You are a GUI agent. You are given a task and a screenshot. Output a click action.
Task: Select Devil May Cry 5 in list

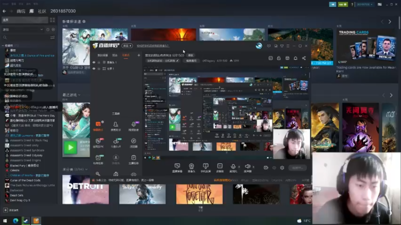click(x=20, y=200)
